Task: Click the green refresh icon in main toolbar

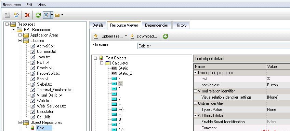Action: coord(38,15)
